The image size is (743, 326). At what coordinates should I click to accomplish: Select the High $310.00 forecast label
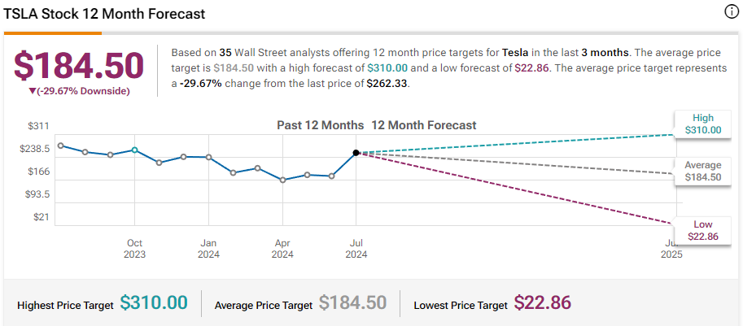point(703,124)
